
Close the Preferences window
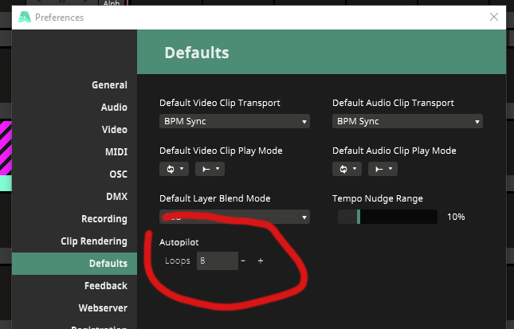(x=493, y=17)
